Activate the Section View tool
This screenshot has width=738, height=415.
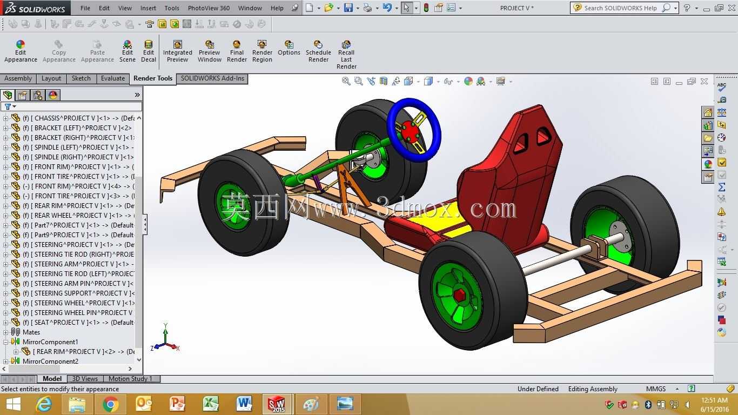[384, 81]
